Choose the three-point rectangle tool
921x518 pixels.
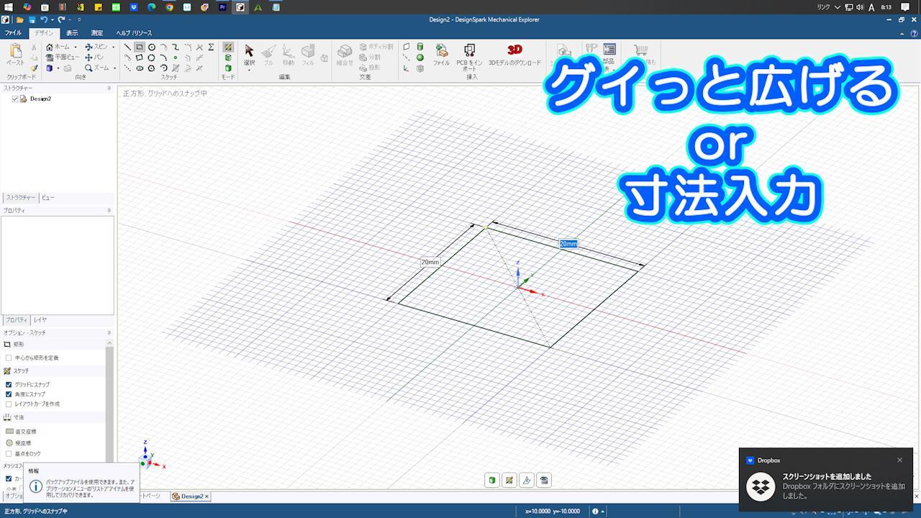point(139,58)
